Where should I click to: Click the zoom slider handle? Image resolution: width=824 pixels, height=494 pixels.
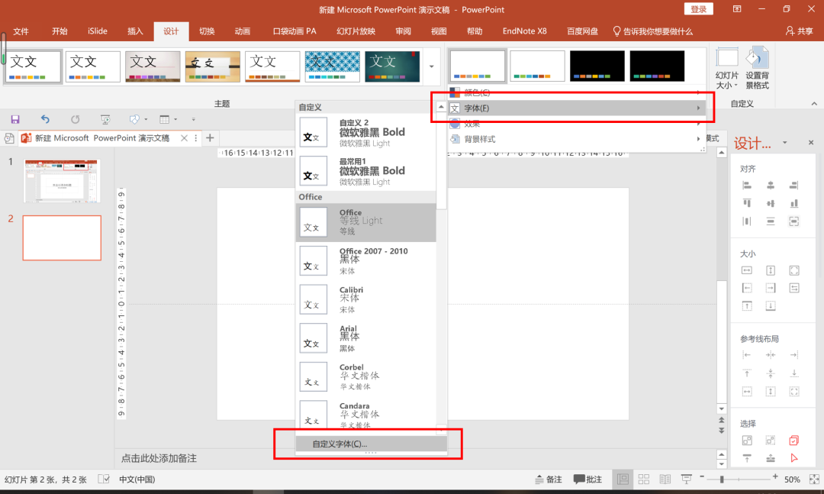(x=722, y=479)
